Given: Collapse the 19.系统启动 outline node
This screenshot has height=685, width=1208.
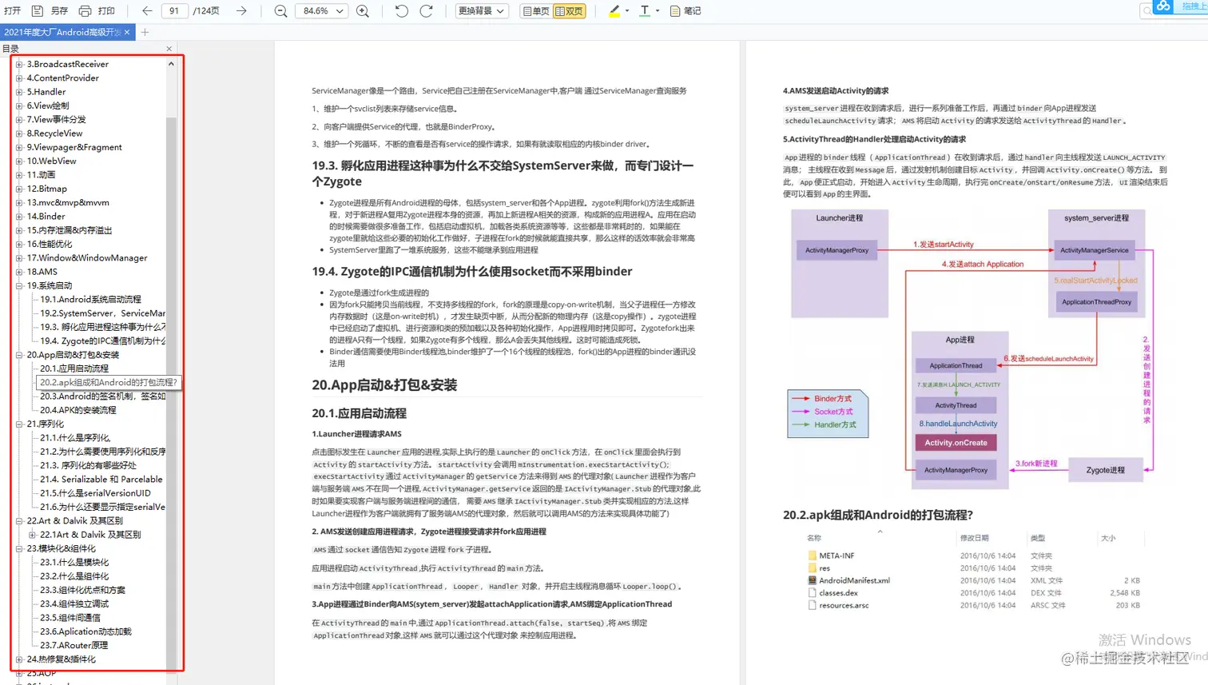Looking at the screenshot, I should 19,285.
